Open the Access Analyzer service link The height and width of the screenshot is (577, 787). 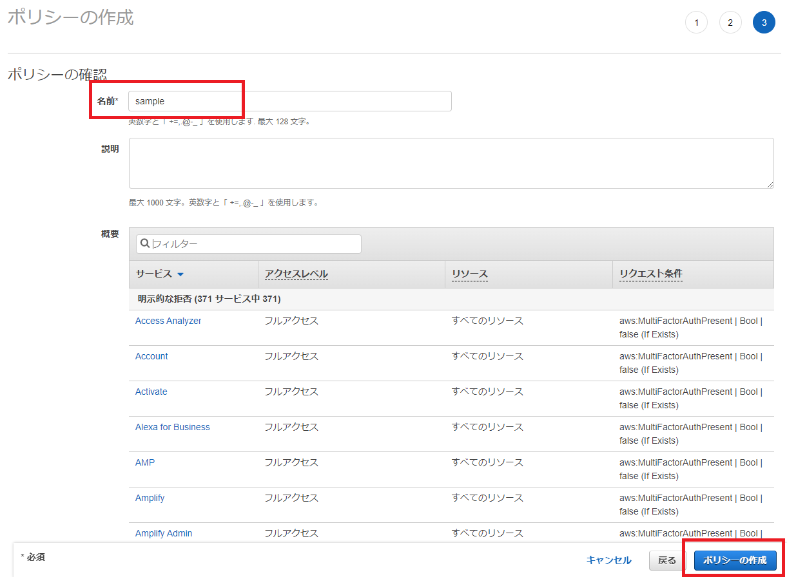(x=168, y=321)
